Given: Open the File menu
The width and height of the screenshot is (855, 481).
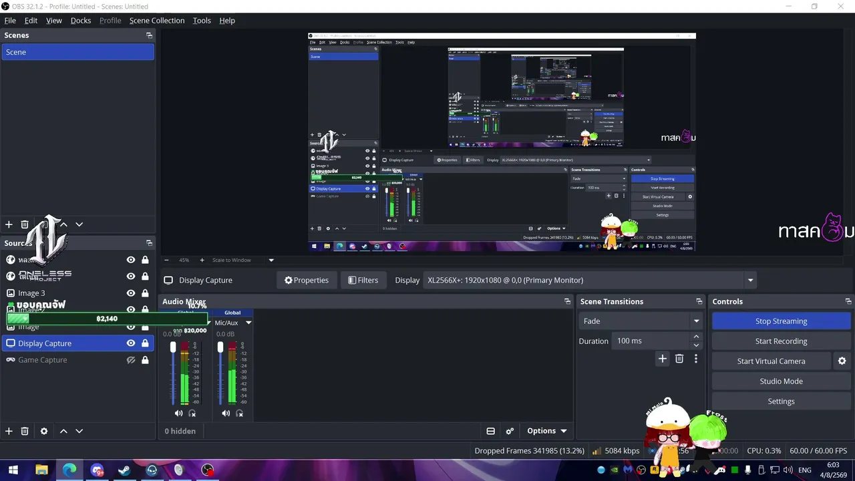Looking at the screenshot, I should (10, 21).
